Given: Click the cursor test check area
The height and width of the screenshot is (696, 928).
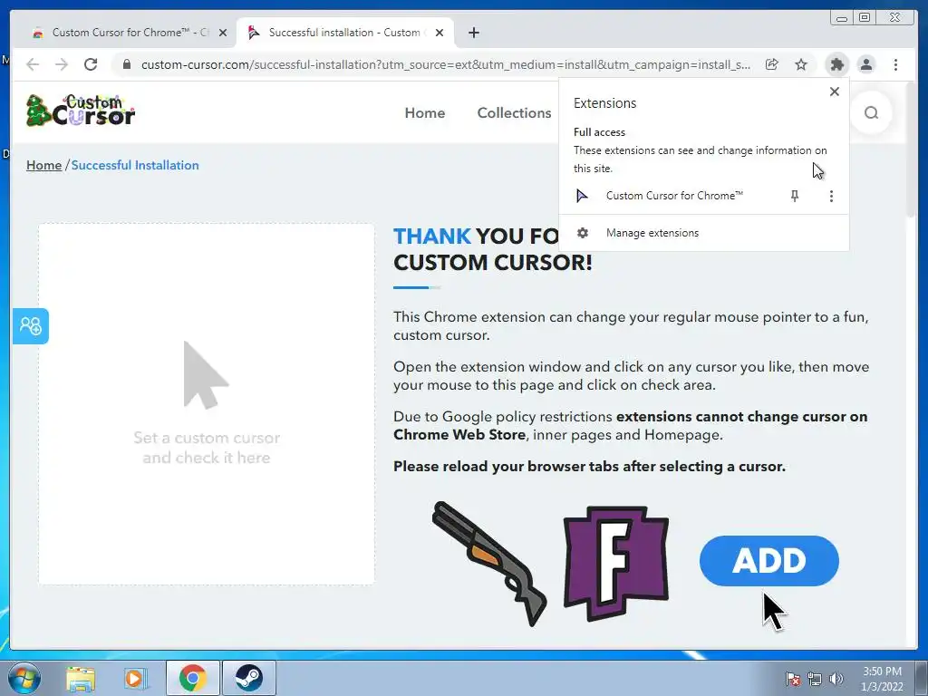Looking at the screenshot, I should tap(207, 404).
